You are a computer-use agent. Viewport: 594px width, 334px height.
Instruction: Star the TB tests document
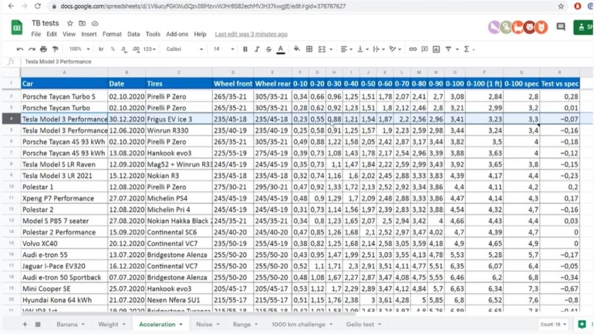(70, 23)
